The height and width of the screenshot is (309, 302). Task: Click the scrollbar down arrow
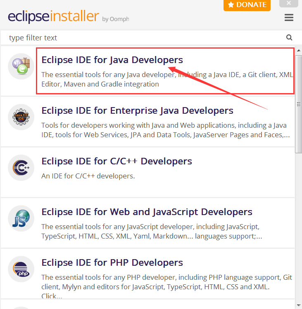point(299,305)
